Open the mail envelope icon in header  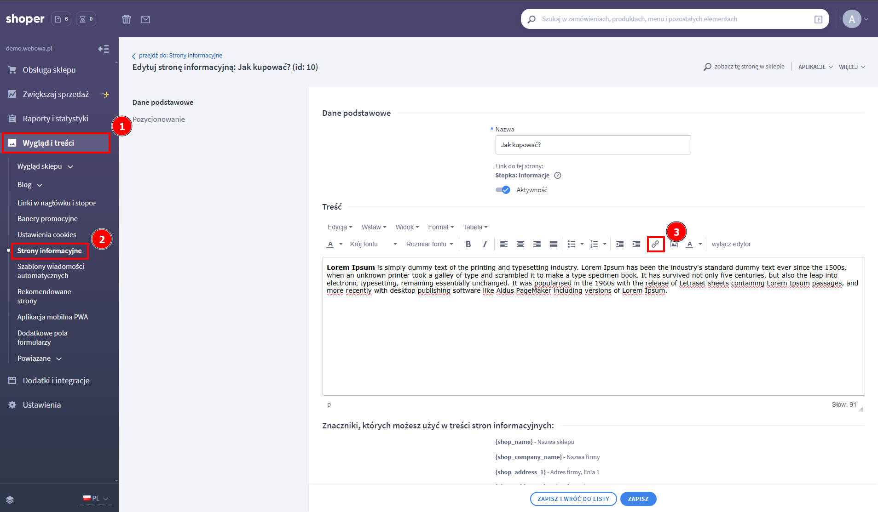click(145, 19)
